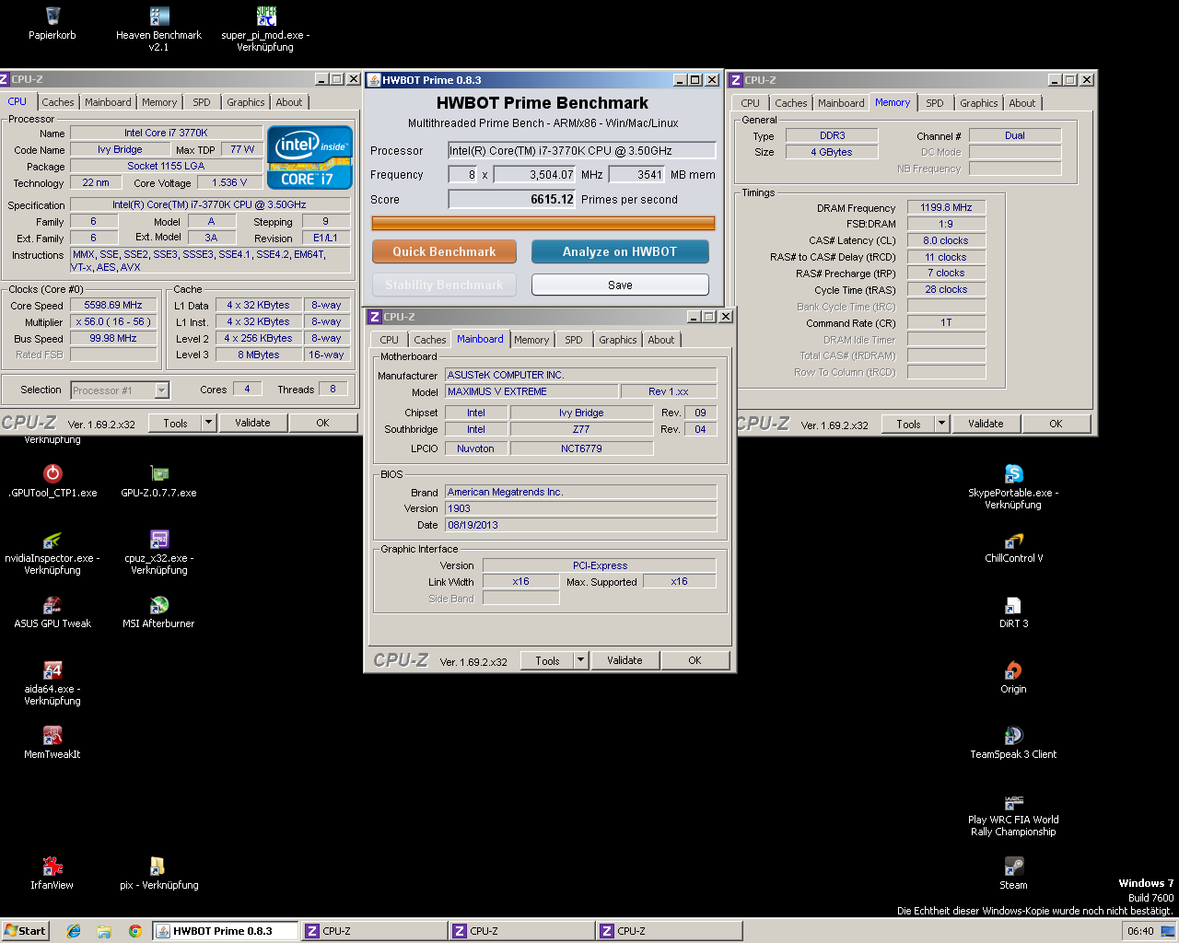Open the Processor selection dropdown in CPU-Z

[161, 390]
